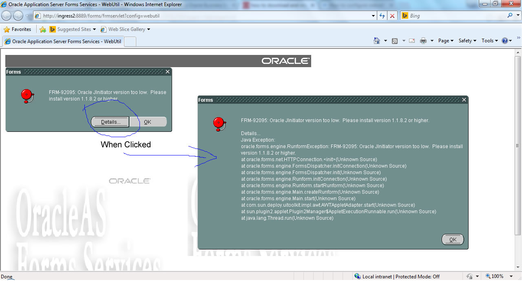Click the Print icon
This screenshot has height=293, width=522.
(x=423, y=41)
